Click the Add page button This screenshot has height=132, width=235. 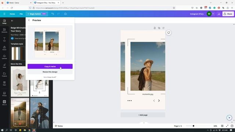(143, 115)
